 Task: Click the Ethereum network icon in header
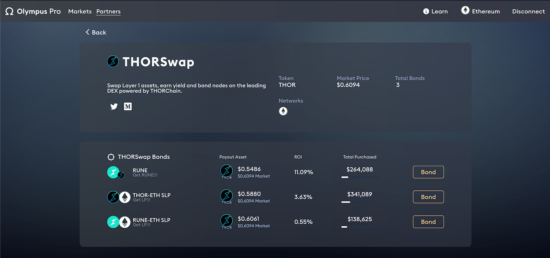point(465,11)
